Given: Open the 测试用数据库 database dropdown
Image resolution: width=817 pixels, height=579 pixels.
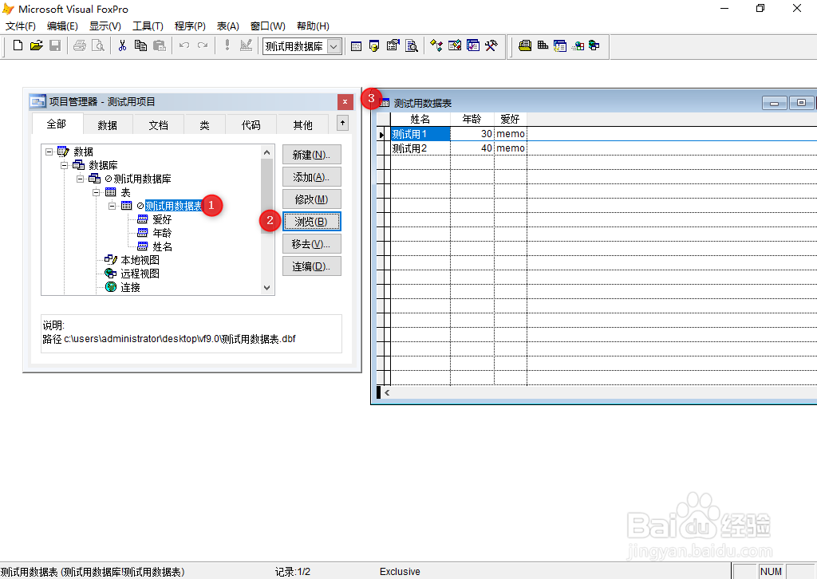Looking at the screenshot, I should pos(334,46).
